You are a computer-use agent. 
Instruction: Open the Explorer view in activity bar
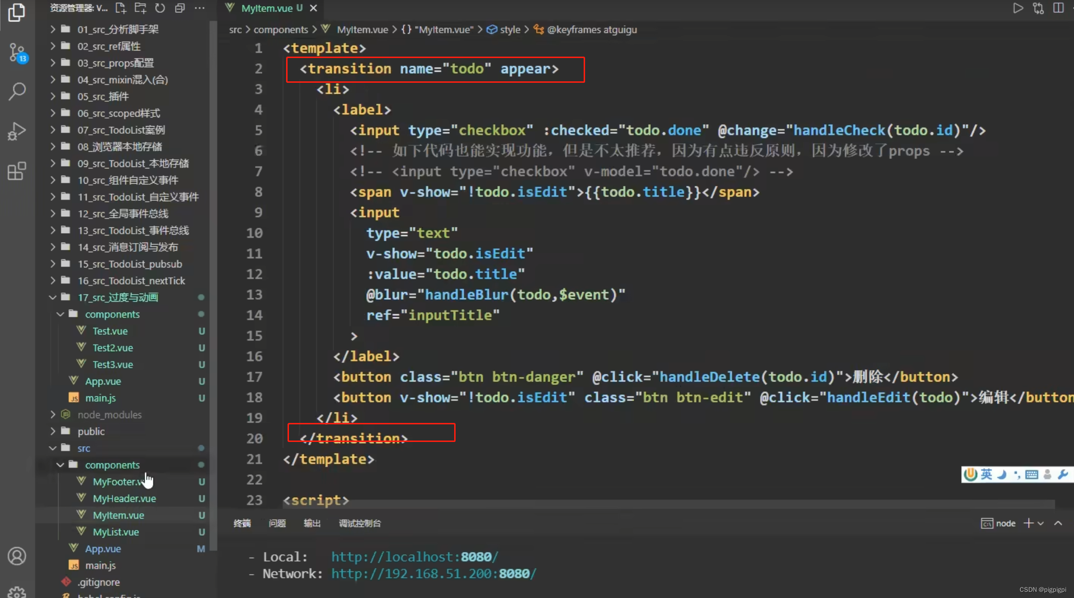tap(17, 12)
